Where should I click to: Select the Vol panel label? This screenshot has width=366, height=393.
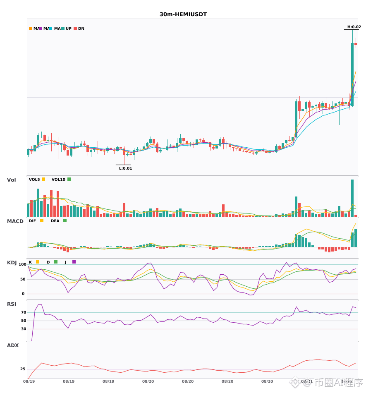coord(11,180)
